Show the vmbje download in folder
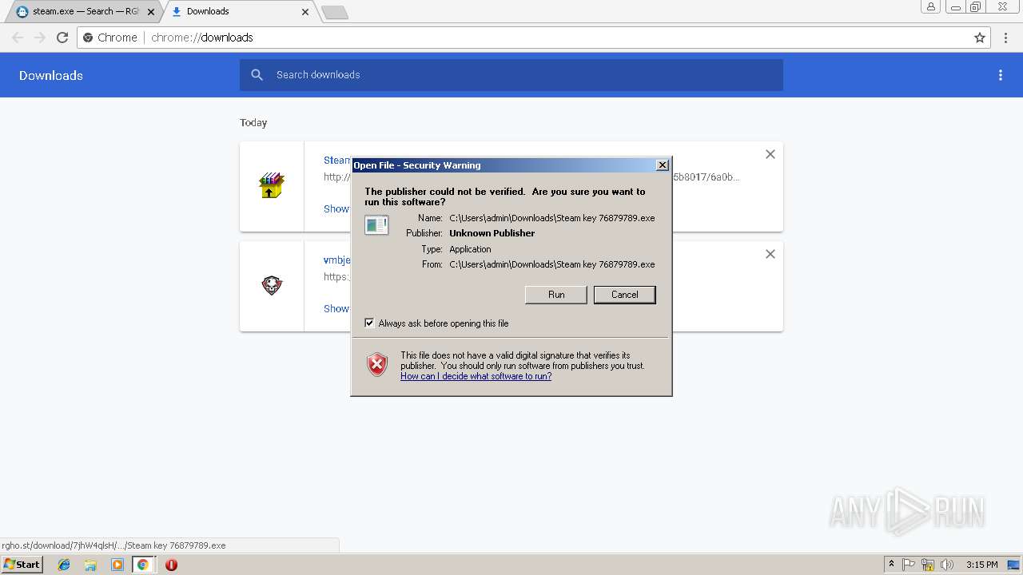Screen dimensions: 1023x575 point(336,308)
